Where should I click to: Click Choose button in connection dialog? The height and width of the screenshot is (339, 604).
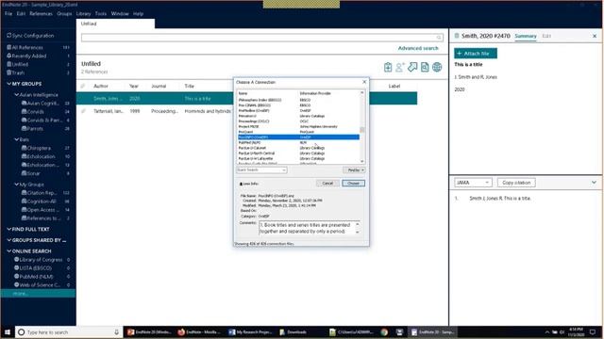click(353, 184)
